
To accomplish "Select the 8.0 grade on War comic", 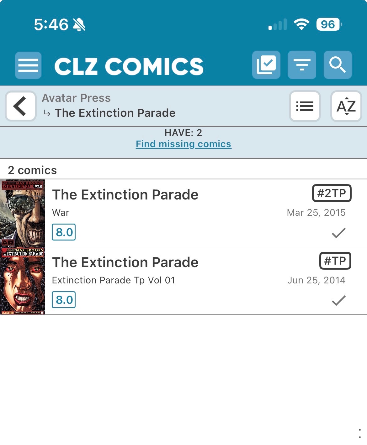I will tap(64, 232).
